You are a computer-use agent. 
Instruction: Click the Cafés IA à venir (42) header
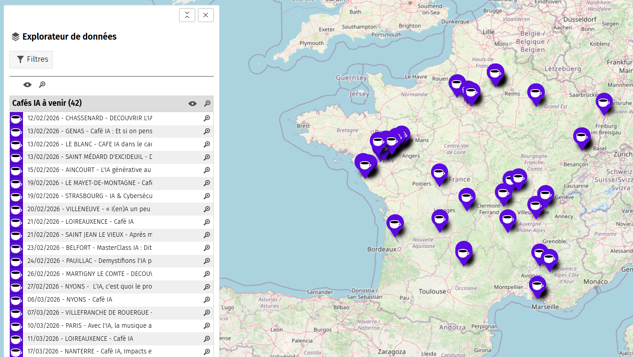[x=47, y=104]
